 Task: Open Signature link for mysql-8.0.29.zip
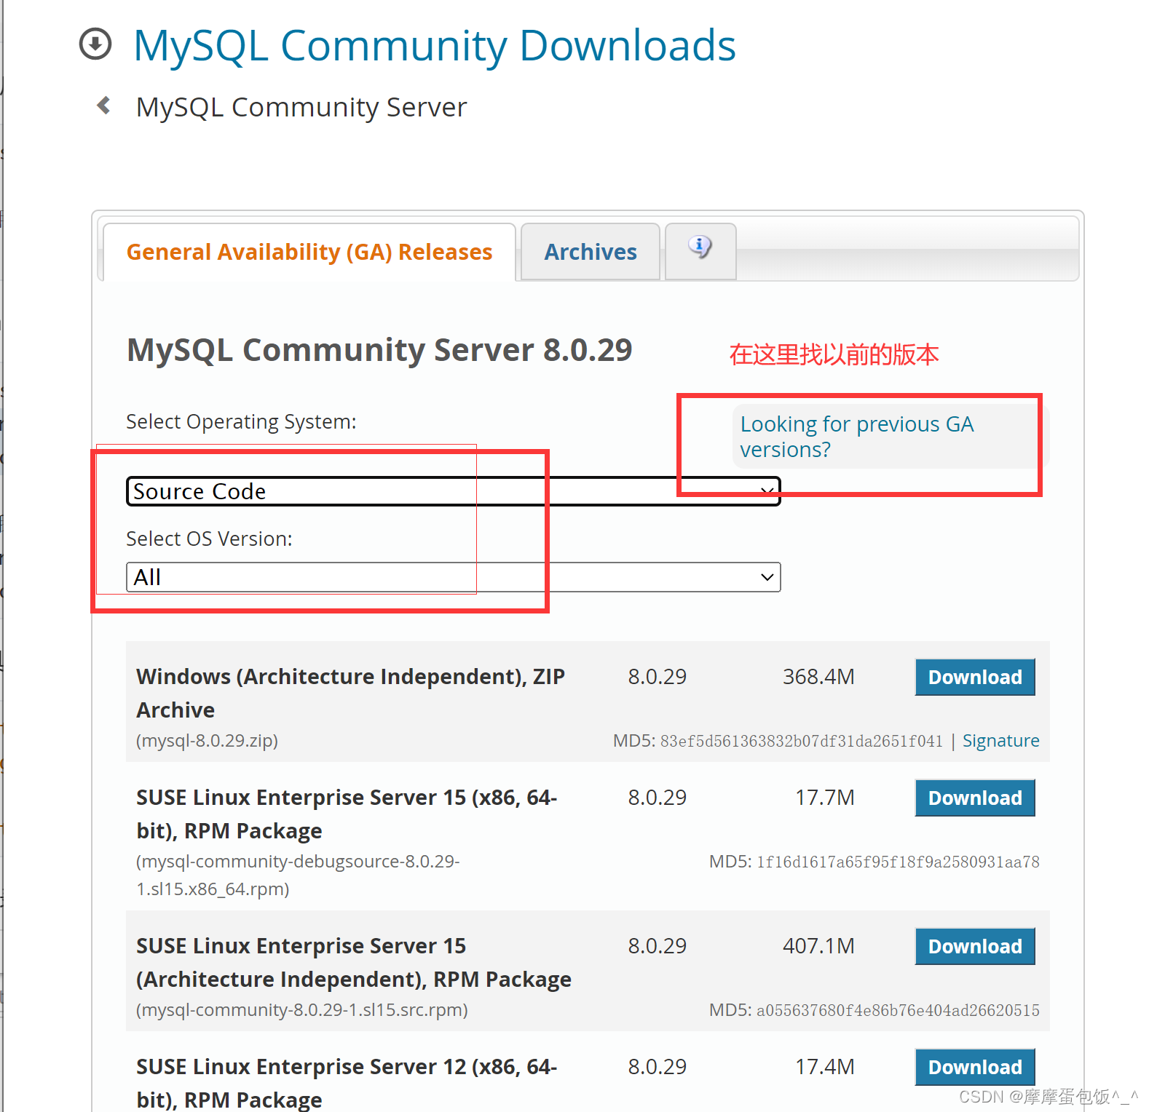pyautogui.click(x=1000, y=741)
